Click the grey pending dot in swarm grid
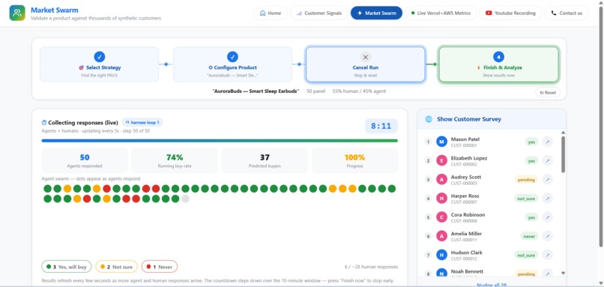The width and height of the screenshot is (604, 287). pyautogui.click(x=185, y=199)
